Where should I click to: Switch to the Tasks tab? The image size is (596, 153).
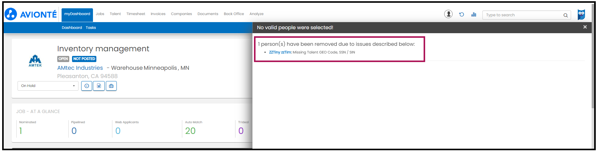91,28
